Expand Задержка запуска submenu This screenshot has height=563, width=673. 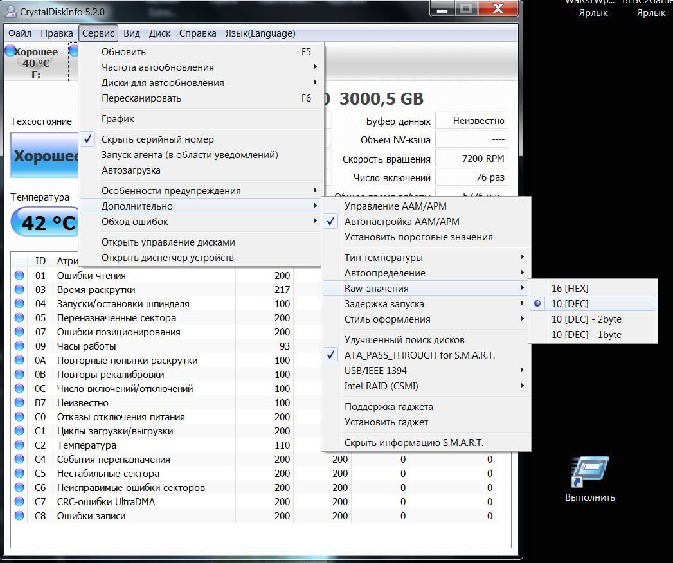click(x=426, y=304)
